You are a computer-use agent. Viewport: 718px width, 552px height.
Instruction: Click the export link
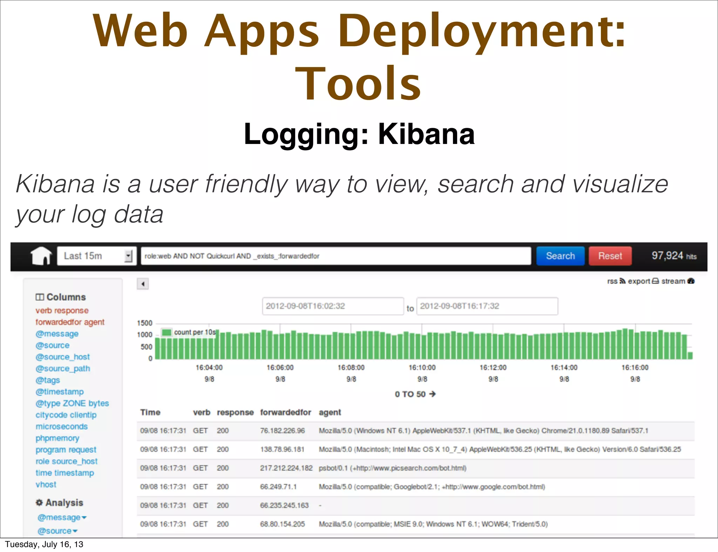click(x=643, y=281)
